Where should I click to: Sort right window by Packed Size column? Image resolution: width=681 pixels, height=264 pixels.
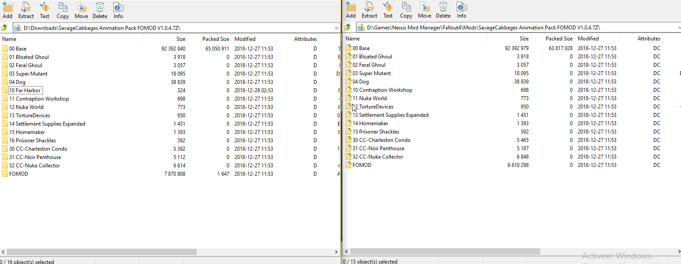(553, 39)
